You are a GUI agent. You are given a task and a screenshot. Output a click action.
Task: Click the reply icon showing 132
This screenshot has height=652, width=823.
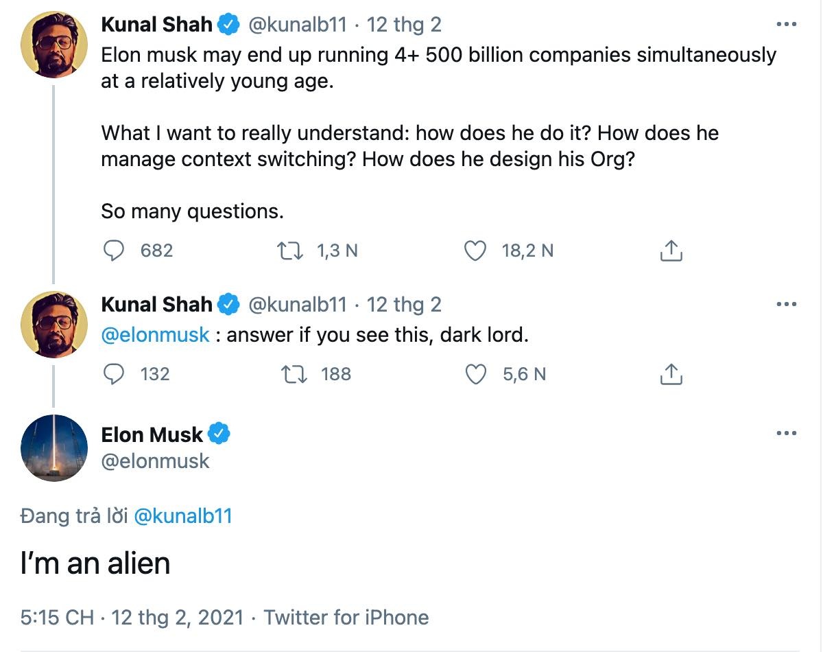point(114,374)
